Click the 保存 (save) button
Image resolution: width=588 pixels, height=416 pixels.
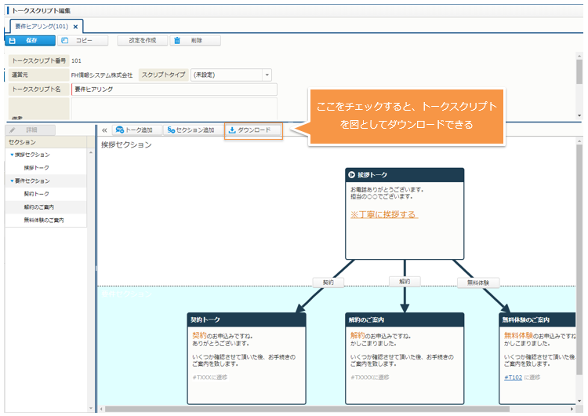30,40
